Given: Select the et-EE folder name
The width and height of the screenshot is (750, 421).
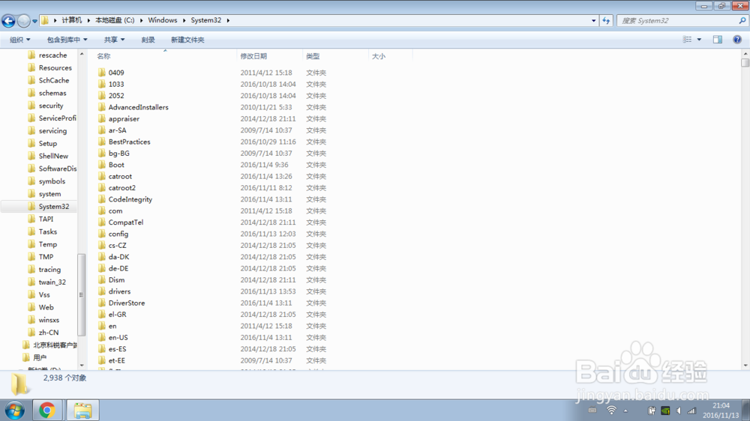Looking at the screenshot, I should (117, 361).
